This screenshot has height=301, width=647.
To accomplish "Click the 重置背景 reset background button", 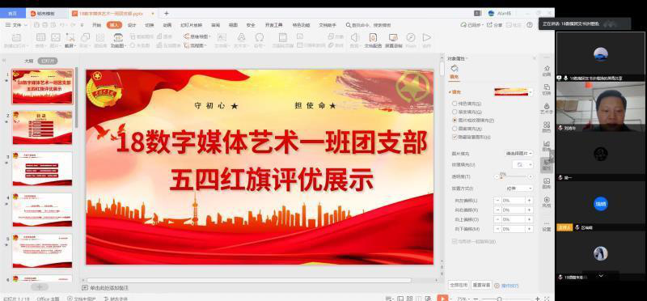I will [481, 285].
